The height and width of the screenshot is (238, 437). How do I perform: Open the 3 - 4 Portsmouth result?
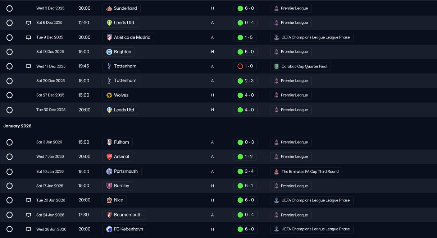(245, 171)
